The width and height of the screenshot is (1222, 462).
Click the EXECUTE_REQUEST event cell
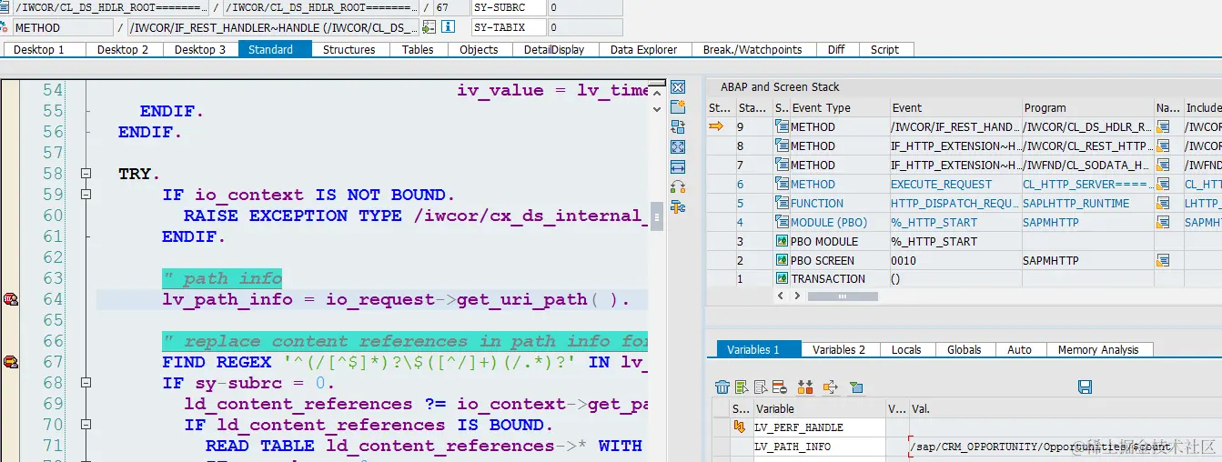954,185
